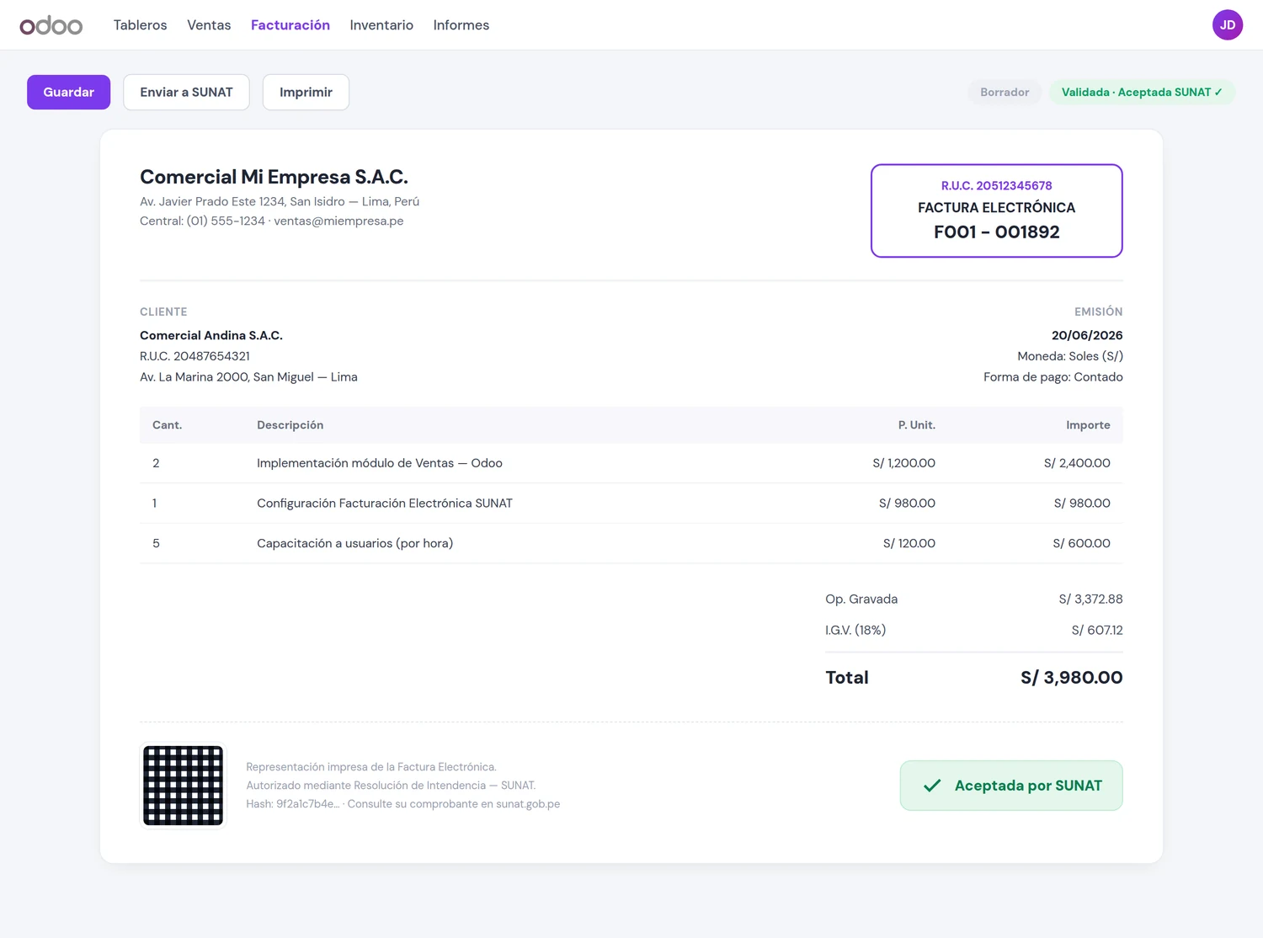Select the Borrador status pill

click(1005, 92)
